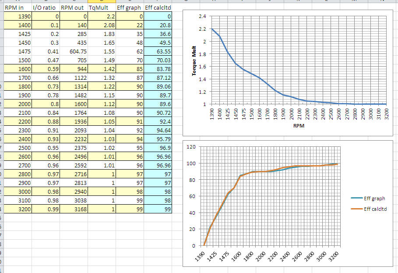
Task: Click RPM out cell showing 944
Action: [x=74, y=69]
